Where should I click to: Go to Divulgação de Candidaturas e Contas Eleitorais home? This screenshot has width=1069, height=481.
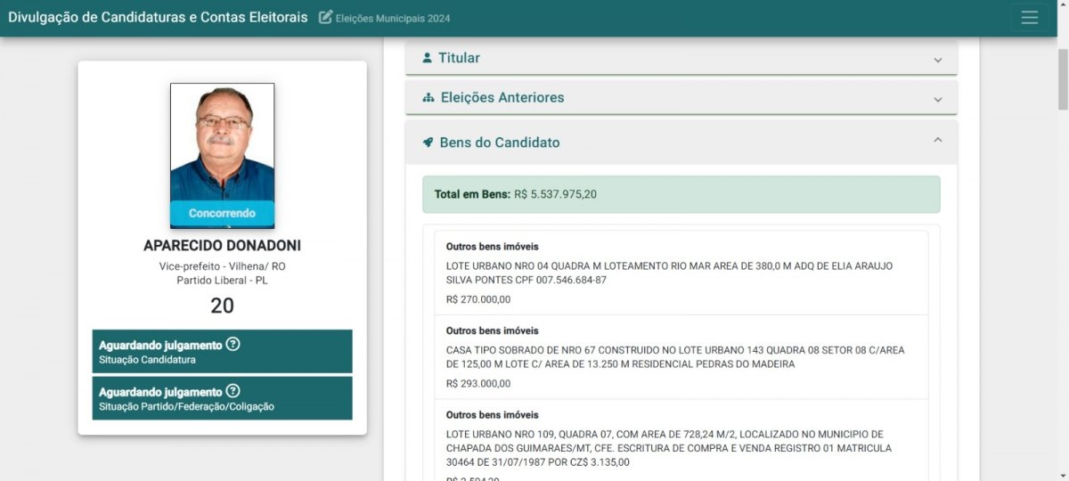[158, 18]
